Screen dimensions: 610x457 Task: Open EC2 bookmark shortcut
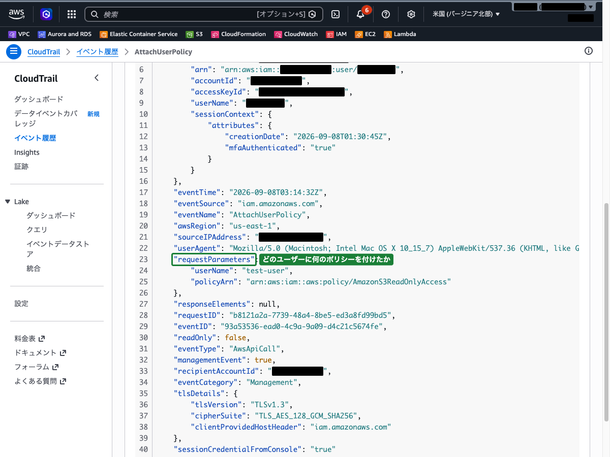click(365, 34)
